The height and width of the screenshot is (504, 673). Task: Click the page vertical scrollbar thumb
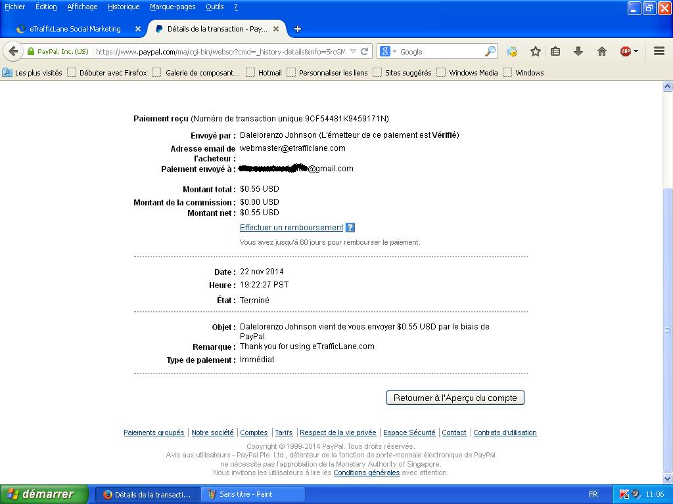coord(668,330)
